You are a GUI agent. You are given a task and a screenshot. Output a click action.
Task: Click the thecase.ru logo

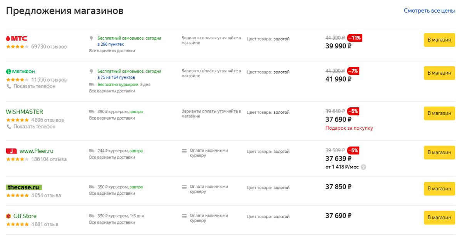click(24, 187)
